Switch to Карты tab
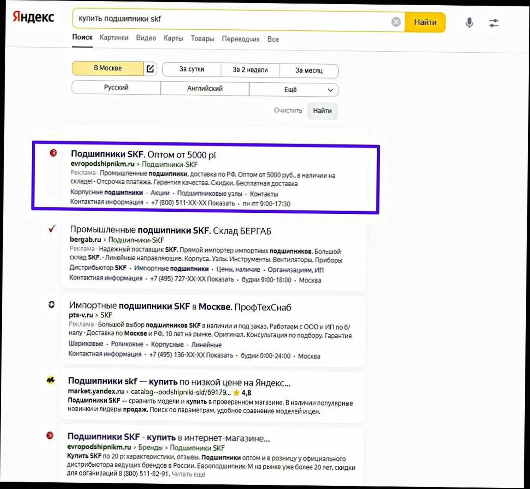Image resolution: width=530 pixels, height=489 pixels. point(173,38)
